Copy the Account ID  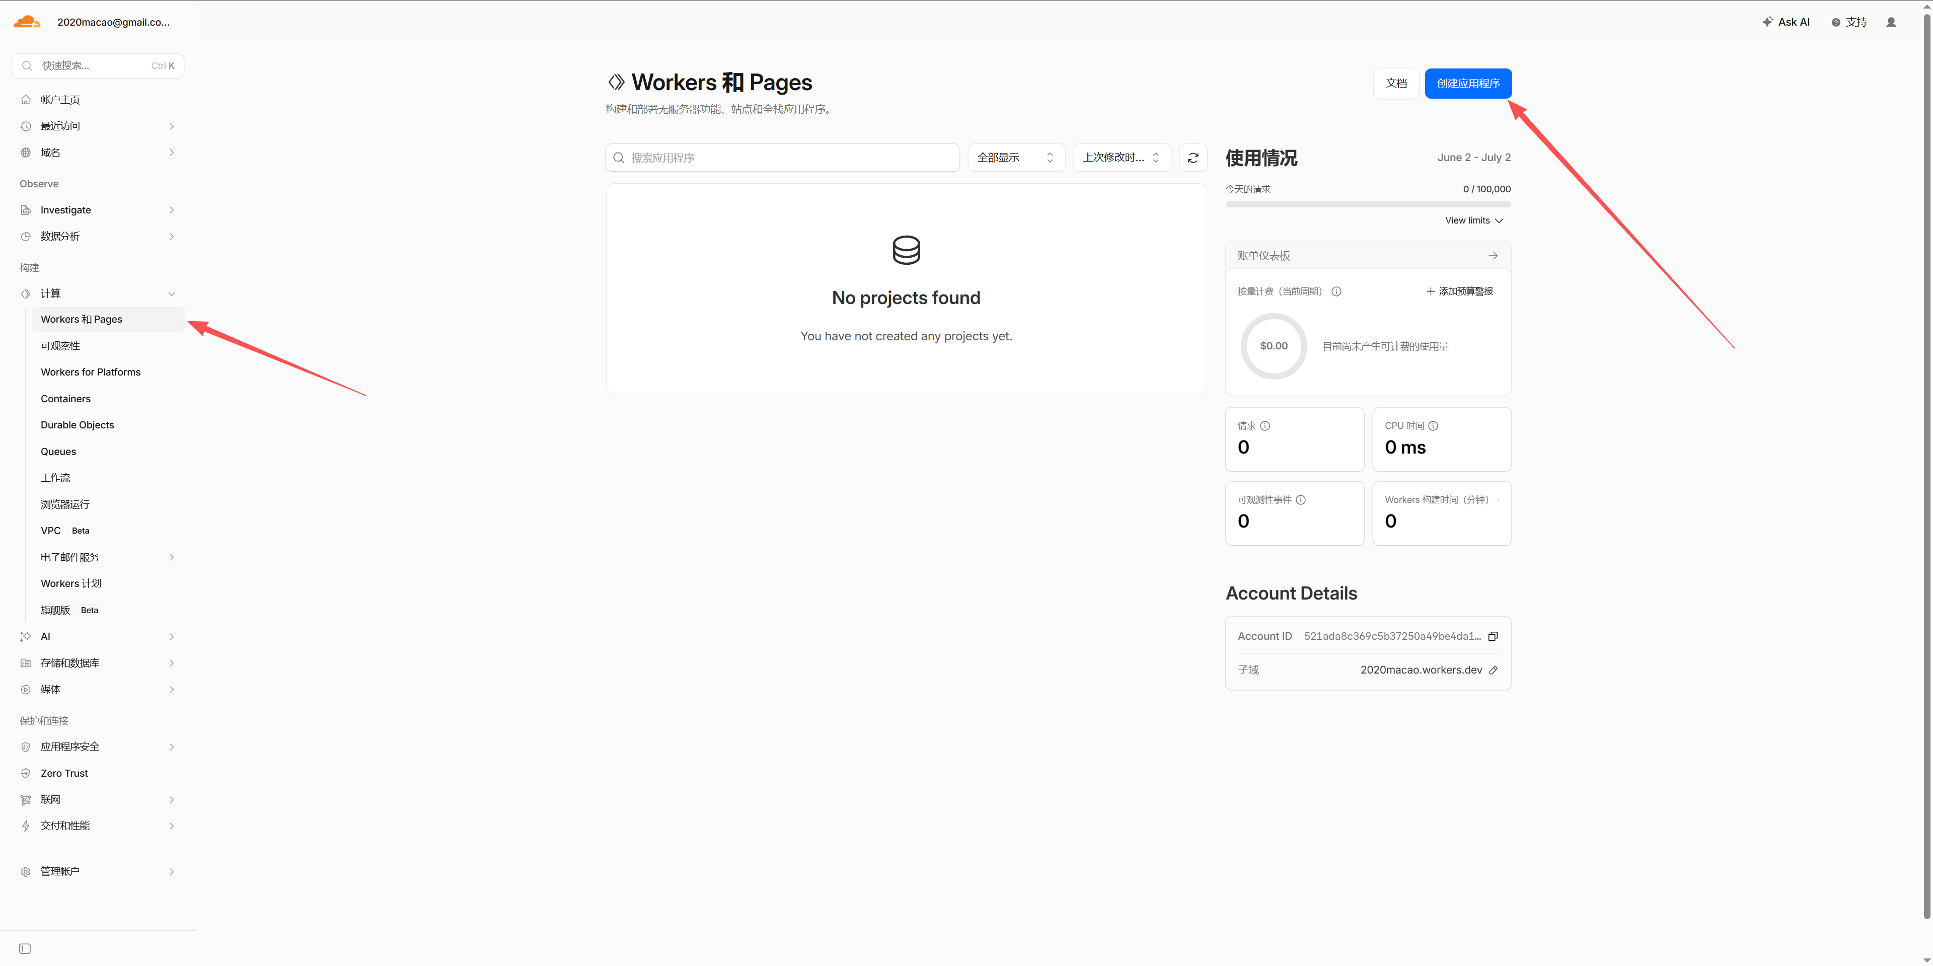(1493, 636)
